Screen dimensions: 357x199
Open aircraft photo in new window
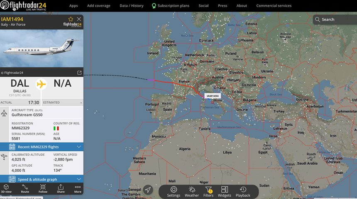[79, 73]
